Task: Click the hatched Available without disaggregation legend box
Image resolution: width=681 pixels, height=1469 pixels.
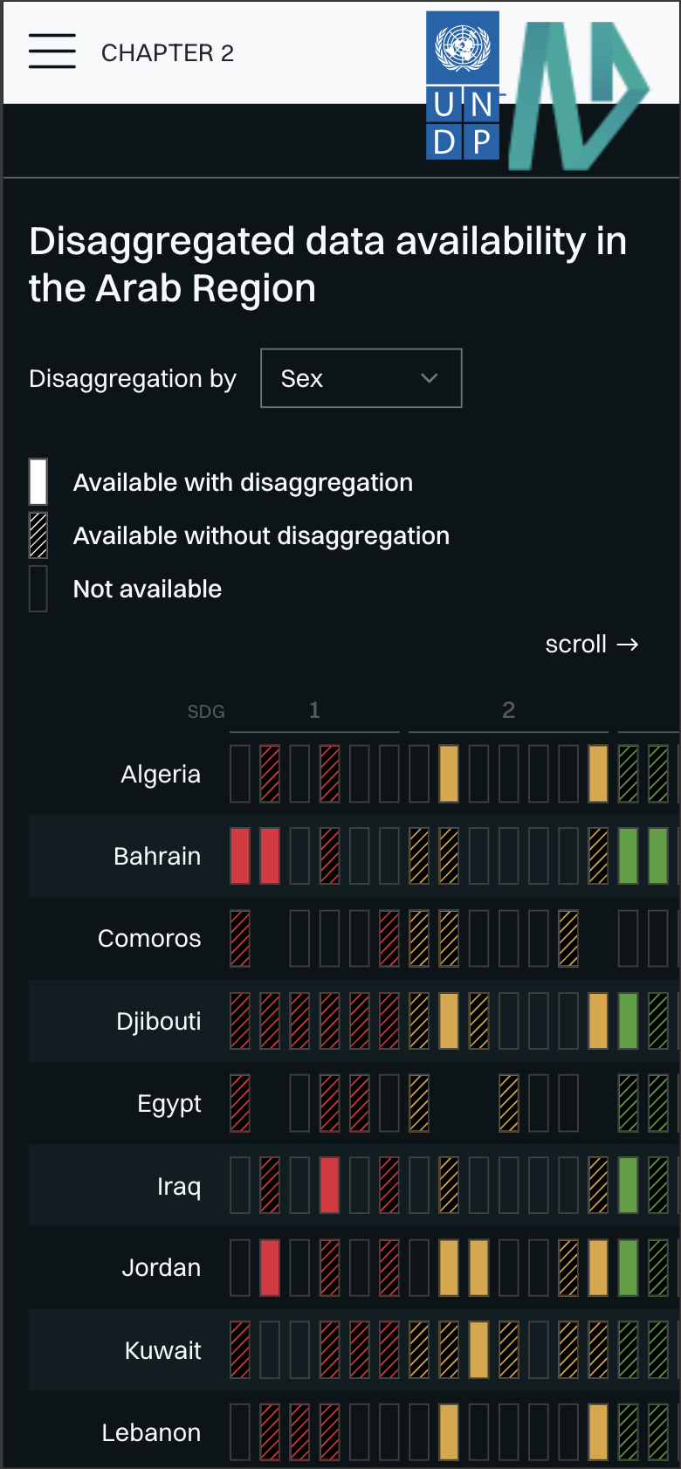Action: point(38,535)
